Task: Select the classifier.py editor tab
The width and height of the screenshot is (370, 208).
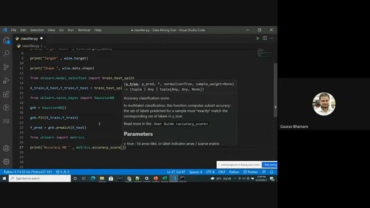Action: [29, 39]
